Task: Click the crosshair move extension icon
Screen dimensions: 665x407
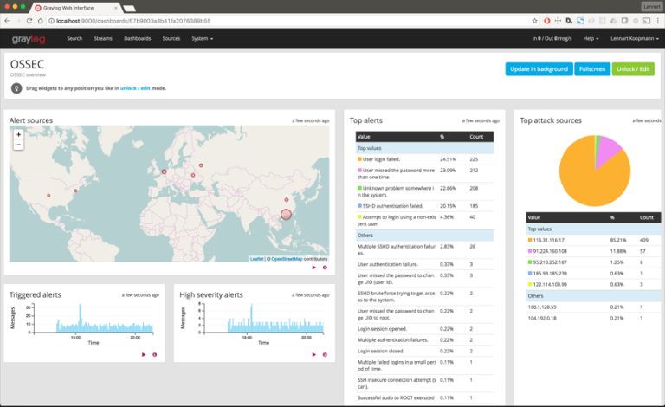Action: click(x=558, y=21)
